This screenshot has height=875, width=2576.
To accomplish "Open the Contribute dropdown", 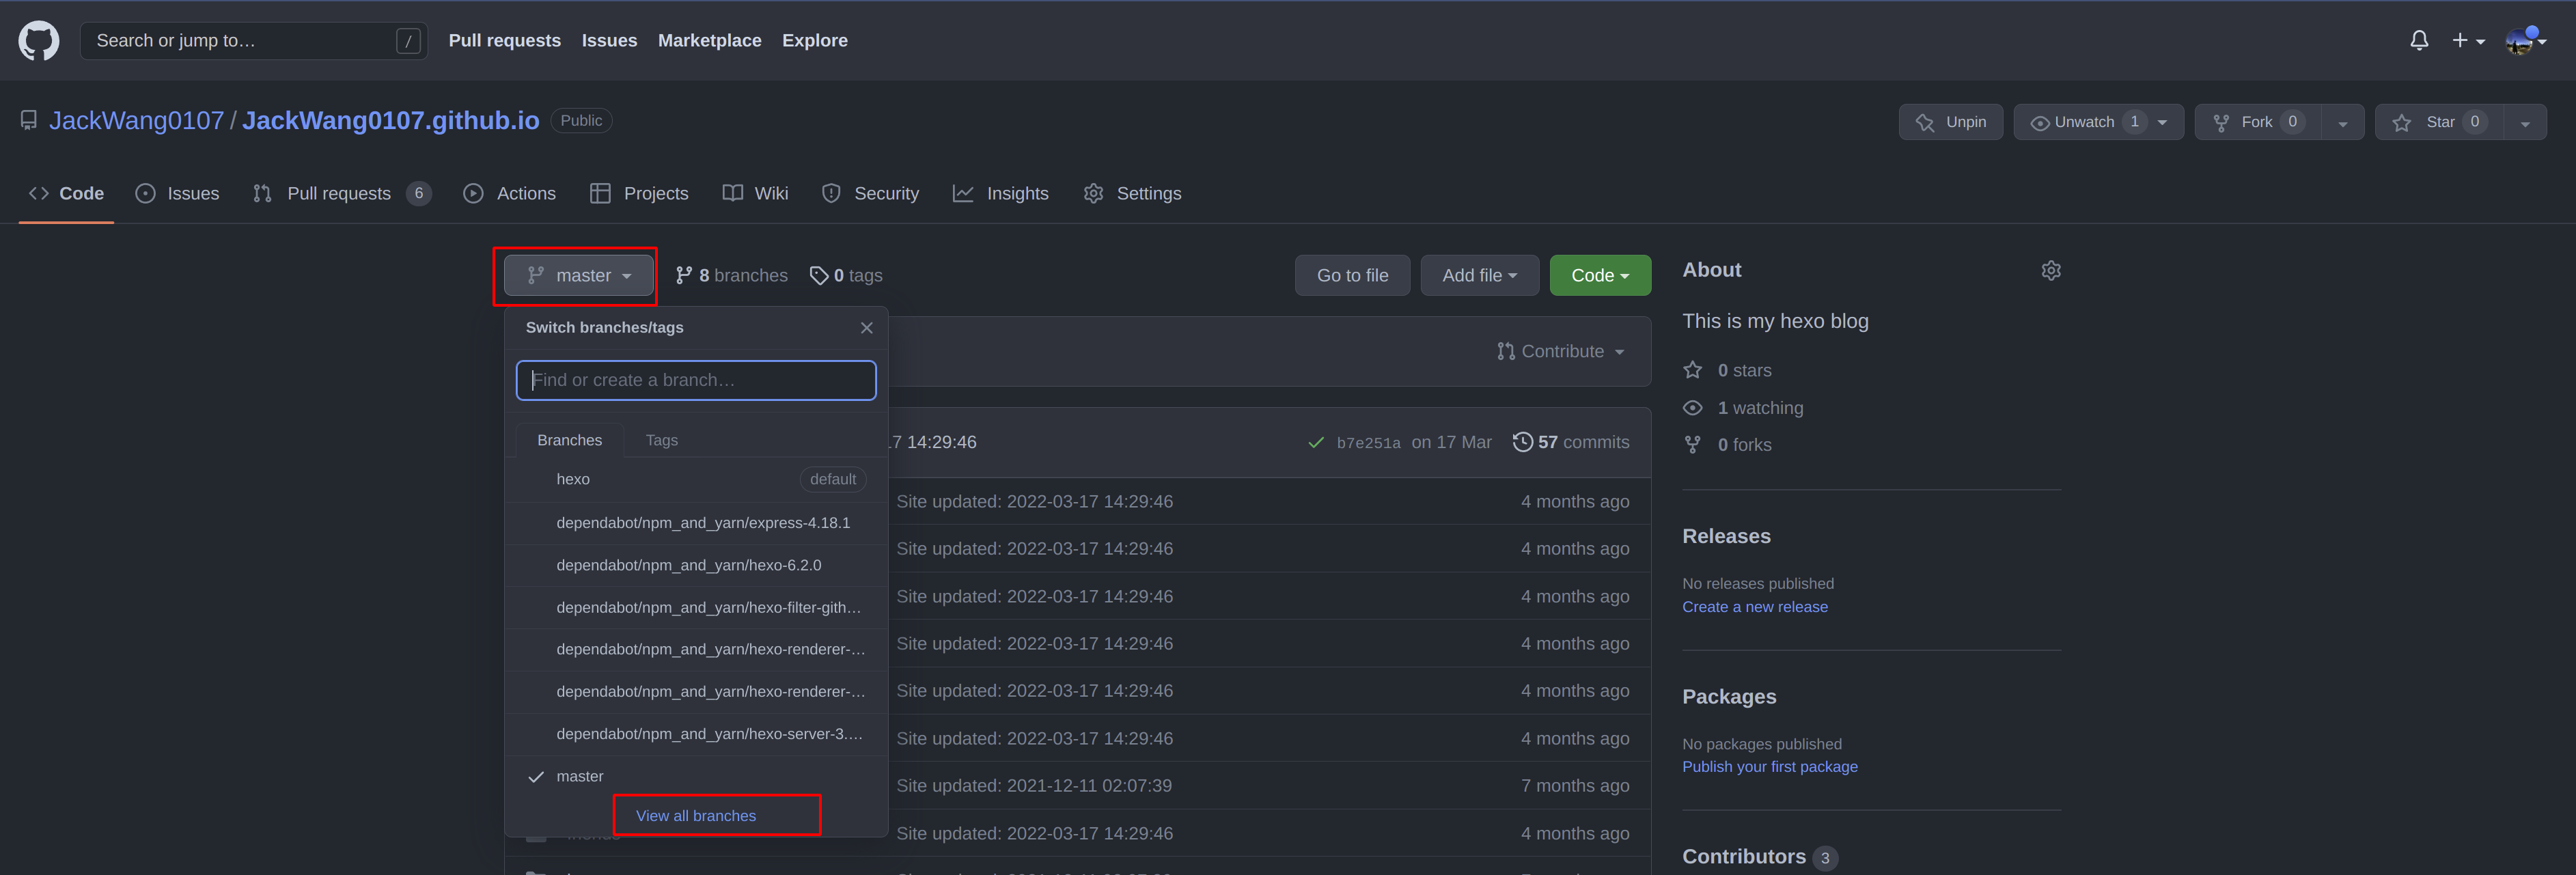I will (1560, 352).
